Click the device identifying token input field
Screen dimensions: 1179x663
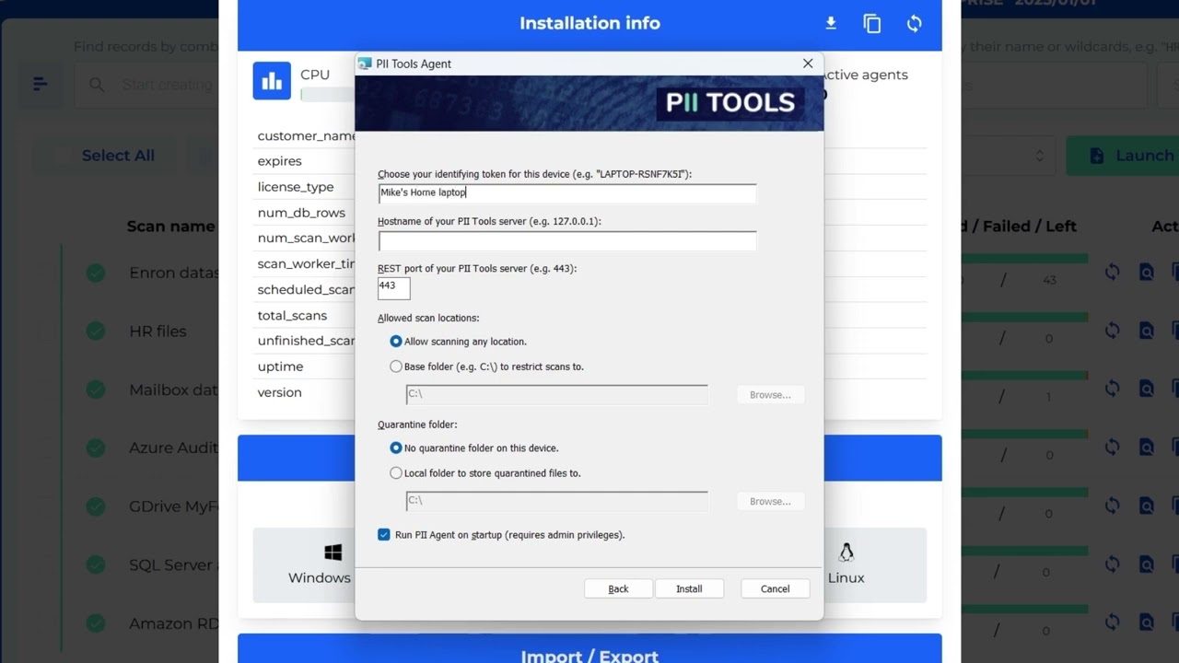click(567, 193)
